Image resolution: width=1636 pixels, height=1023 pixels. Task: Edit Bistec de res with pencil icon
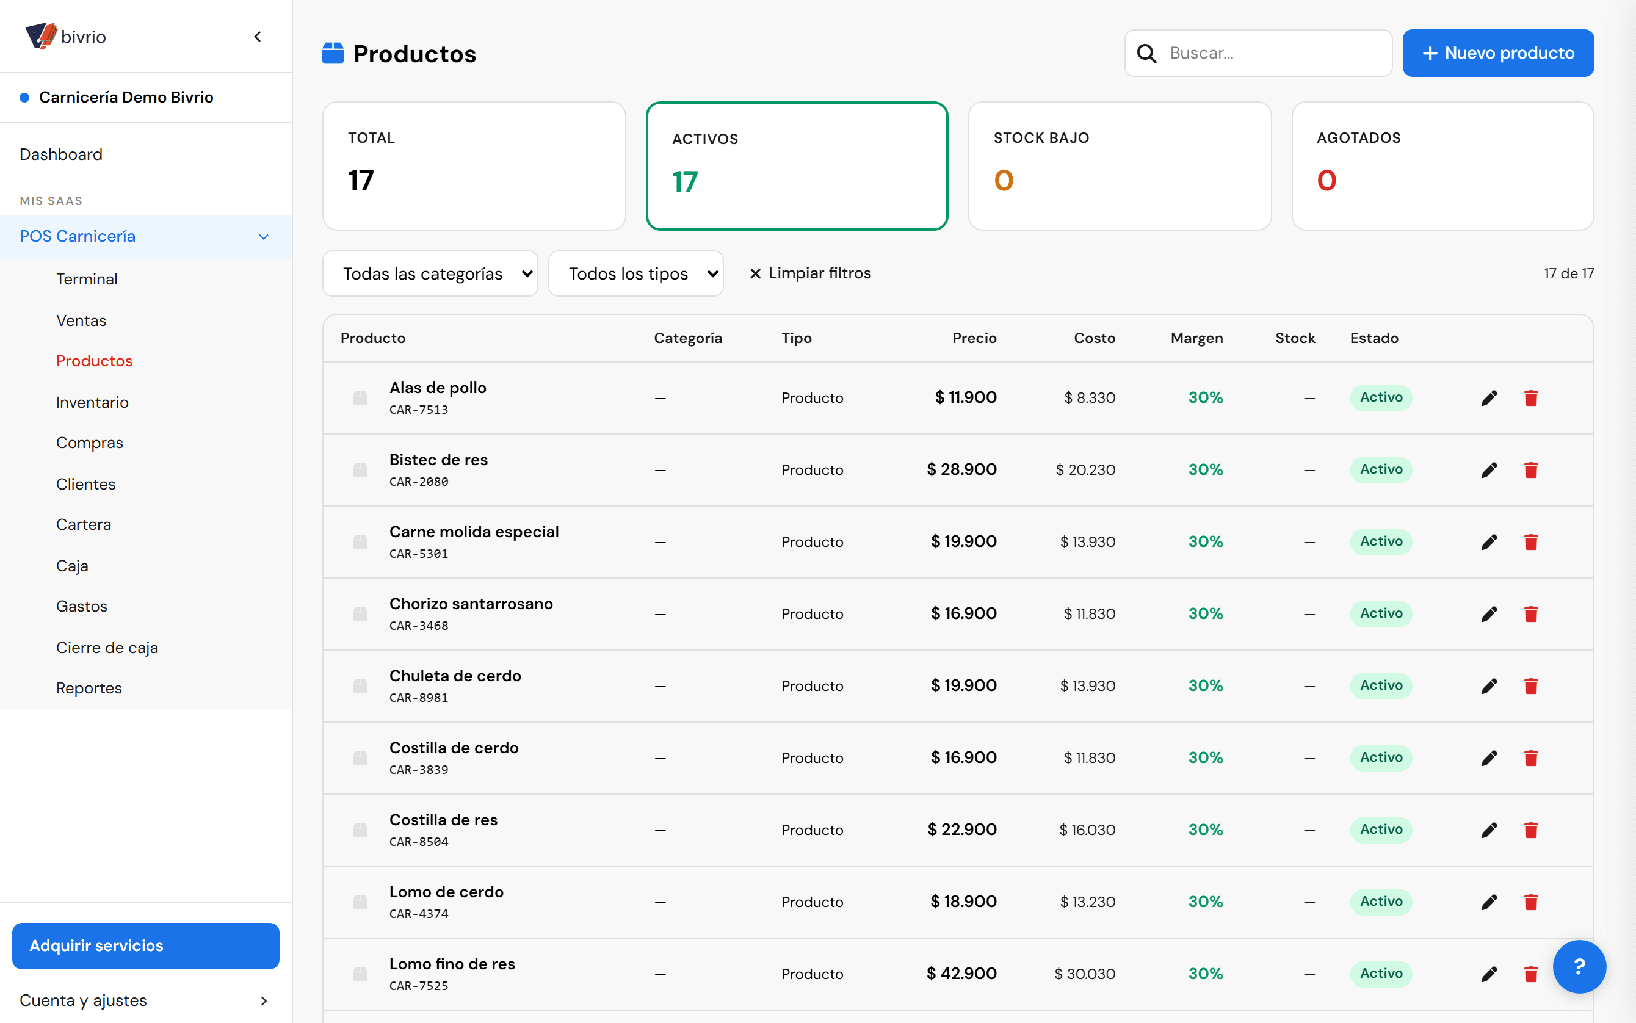pyautogui.click(x=1488, y=469)
